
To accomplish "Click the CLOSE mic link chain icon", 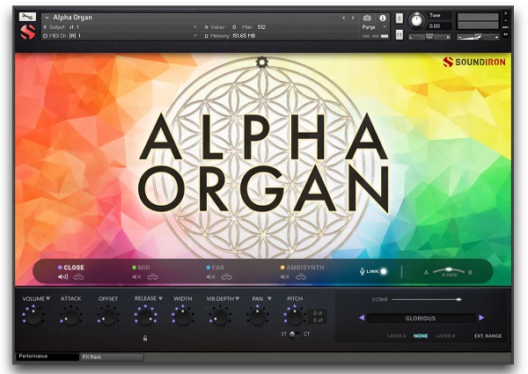I will click(78, 276).
